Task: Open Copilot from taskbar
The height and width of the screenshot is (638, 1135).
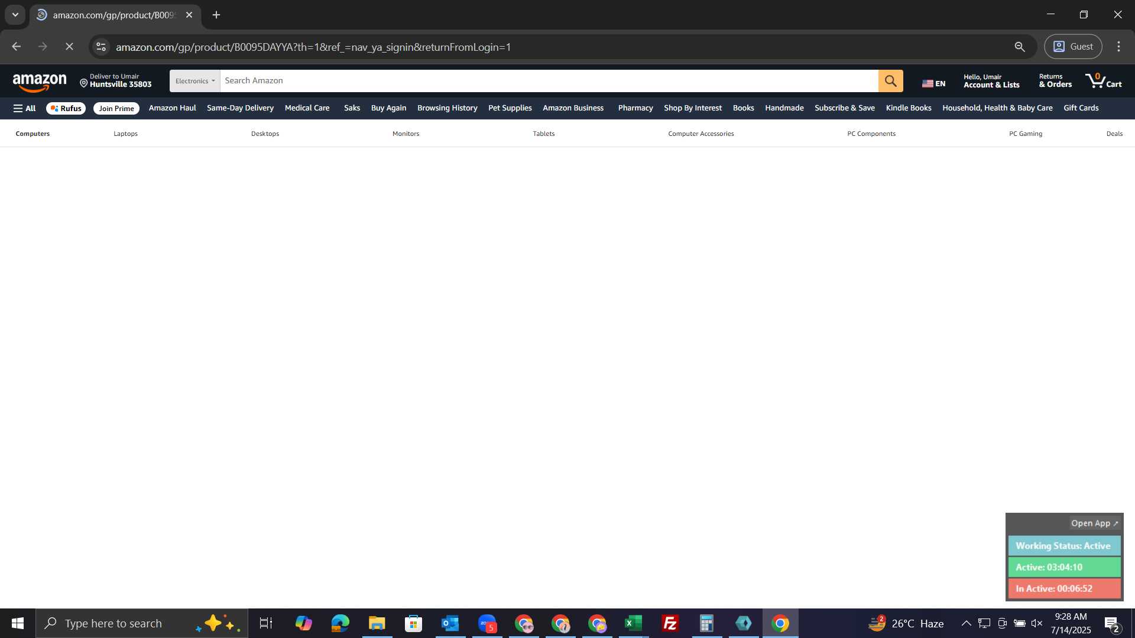Action: [x=304, y=623]
